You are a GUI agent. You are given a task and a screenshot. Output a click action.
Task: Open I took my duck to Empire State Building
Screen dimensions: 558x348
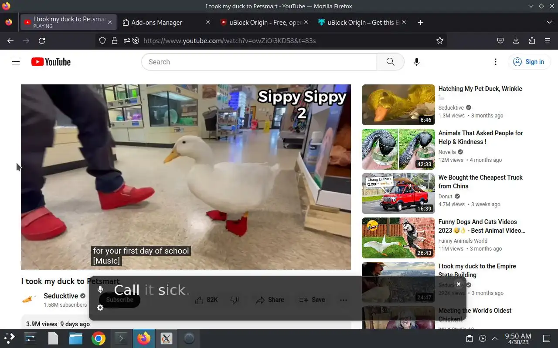click(x=477, y=271)
